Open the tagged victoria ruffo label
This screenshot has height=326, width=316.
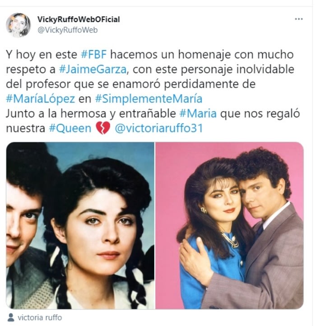tap(40, 317)
